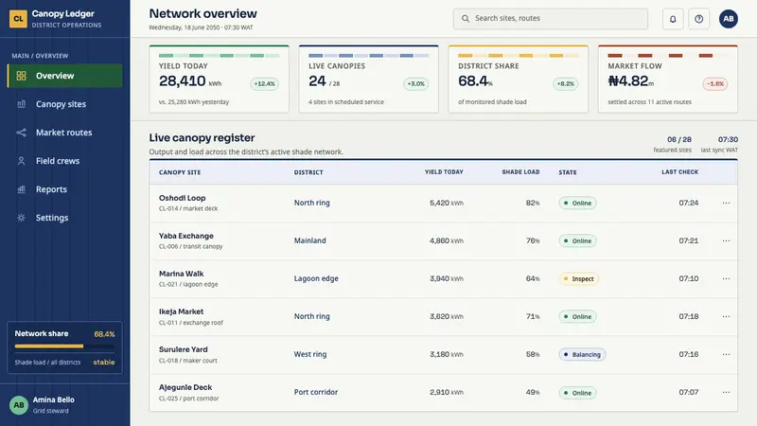
Task: Open row actions for Surulere Yard
Action: pyautogui.click(x=726, y=354)
